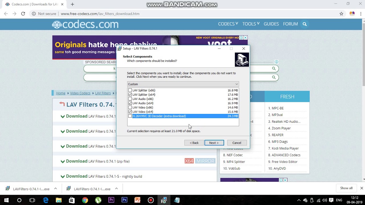
Task: Open File Explorer from taskbar
Action: point(58,200)
